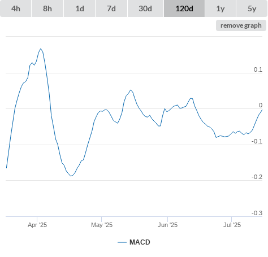Click the remove graph button
The image size is (268, 257).
coord(241,25)
